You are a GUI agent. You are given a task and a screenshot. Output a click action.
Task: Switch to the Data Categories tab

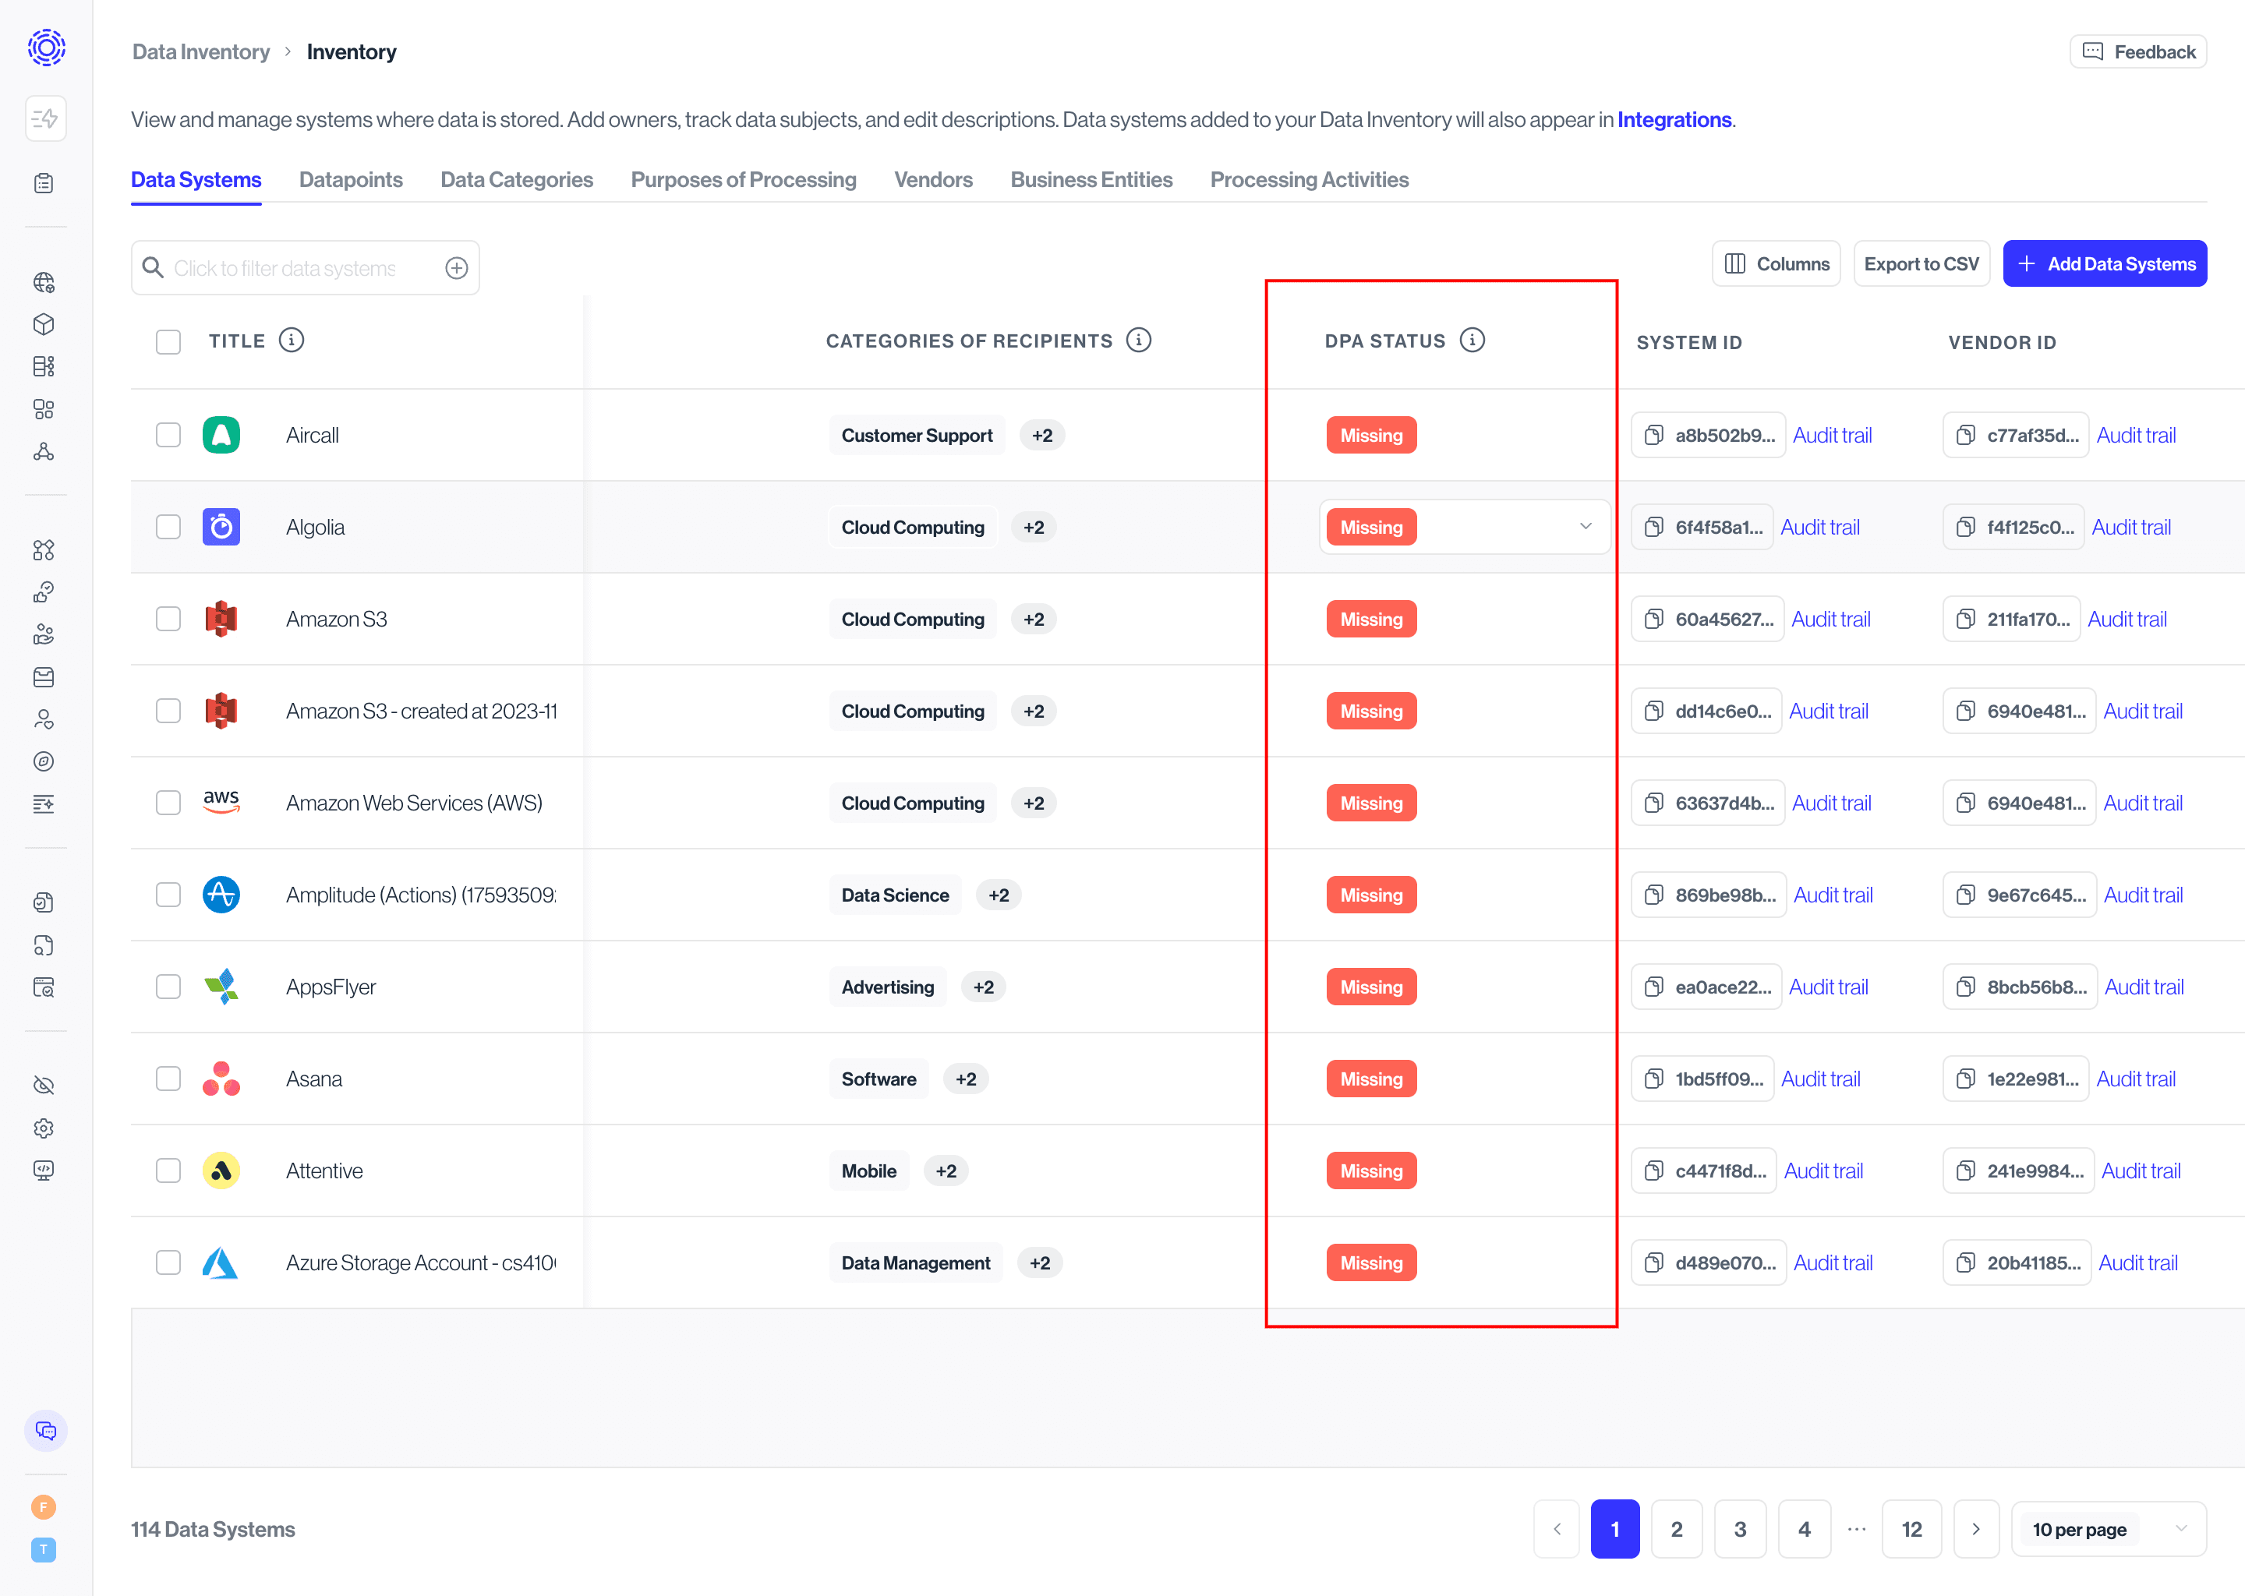click(x=517, y=180)
